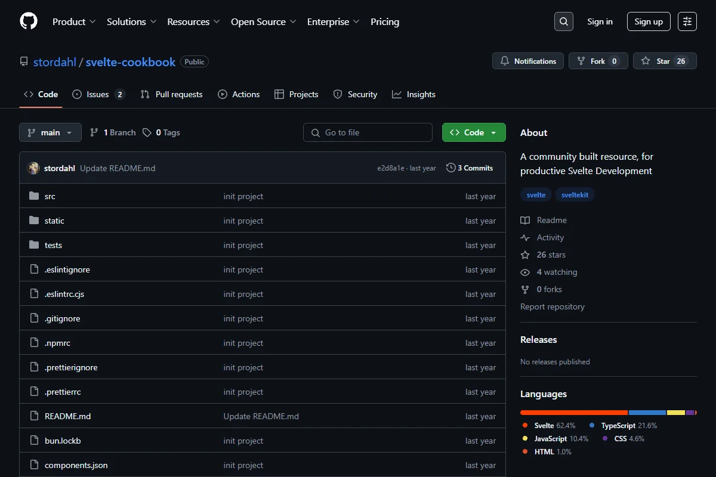Screen dimensions: 716x477
Task: Open the appearance settings sliders icon
Action: point(687,21)
